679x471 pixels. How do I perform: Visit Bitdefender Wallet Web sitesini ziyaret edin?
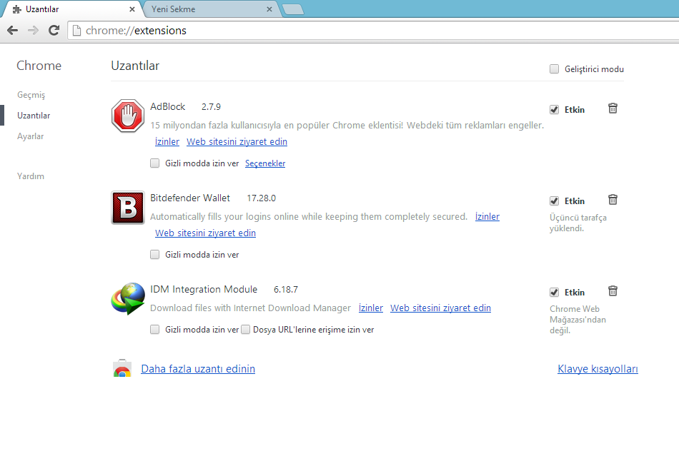(x=205, y=233)
